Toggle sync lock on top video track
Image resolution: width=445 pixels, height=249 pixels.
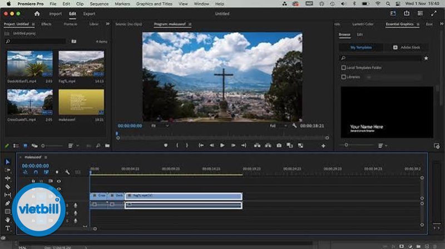tap(51, 181)
